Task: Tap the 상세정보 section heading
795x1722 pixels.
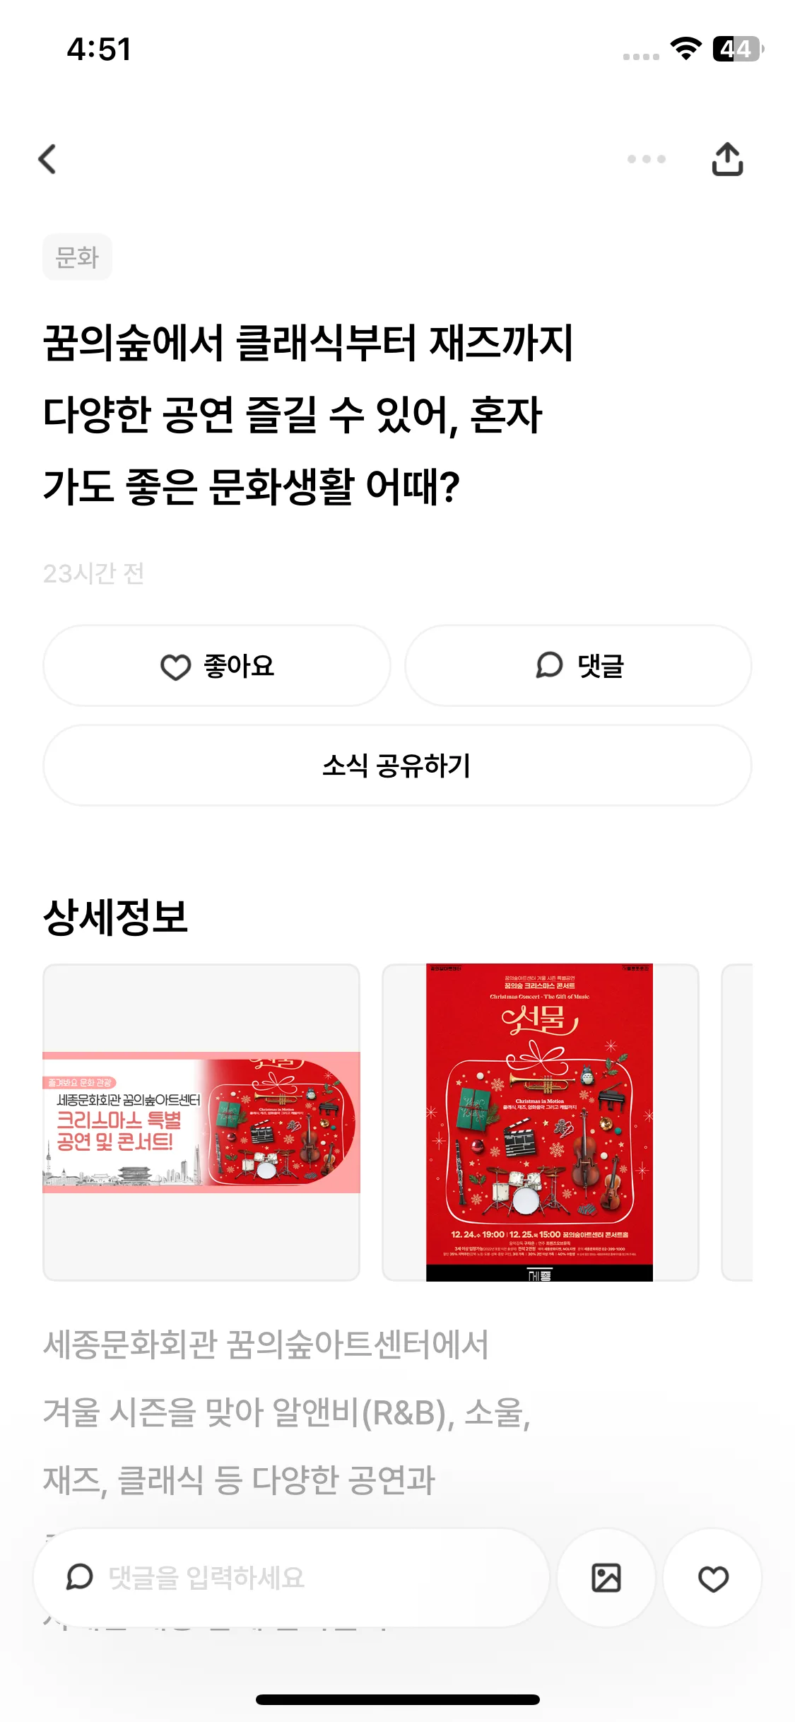Action: pyautogui.click(x=115, y=917)
